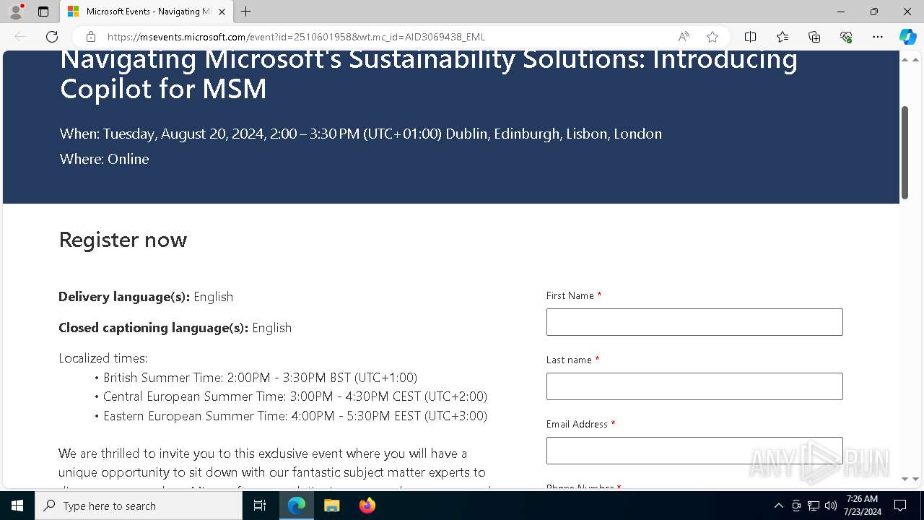Click the page vertical scrollbar thumb
Image resolution: width=924 pixels, height=520 pixels.
click(905, 152)
